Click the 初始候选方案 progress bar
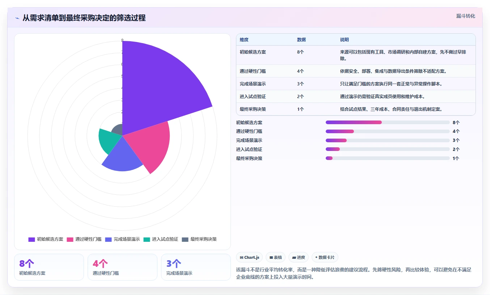Screen dimensions: 490x295 pyautogui.click(x=388, y=122)
